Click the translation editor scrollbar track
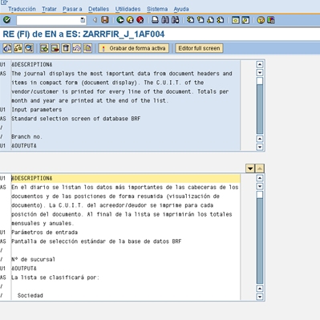This screenshot has height=320, width=320. (x=260, y=241)
